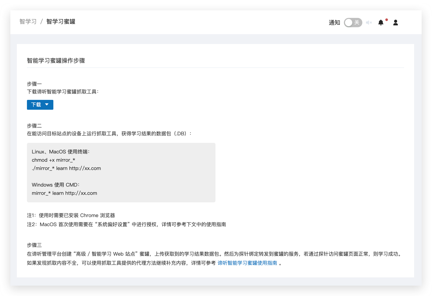Image resolution: width=432 pixels, height=296 pixels.
Task: Click the 步骤二 label
Action: pos(34,126)
